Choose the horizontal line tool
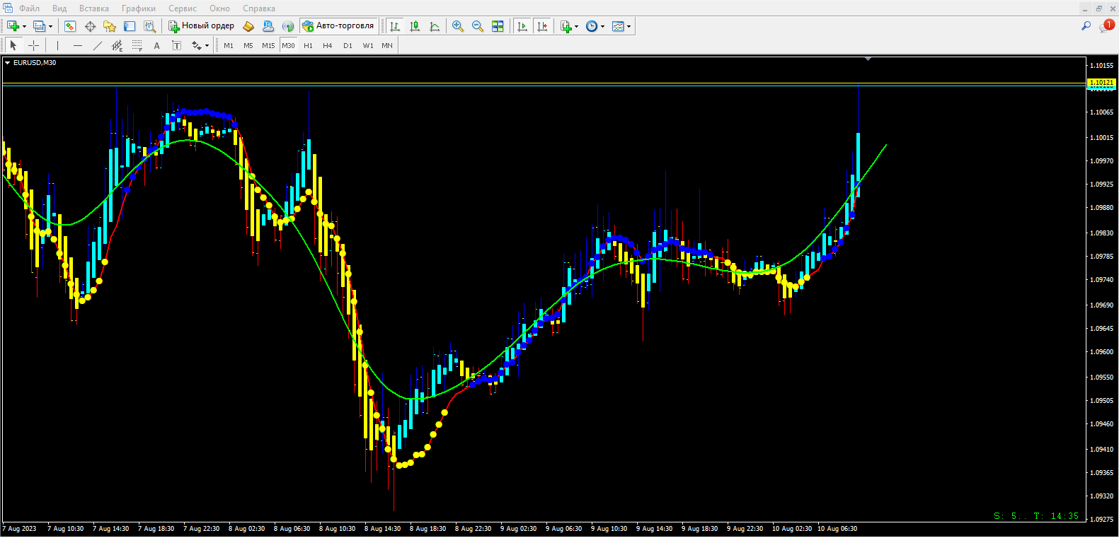The width and height of the screenshot is (1119, 538). coord(78,45)
